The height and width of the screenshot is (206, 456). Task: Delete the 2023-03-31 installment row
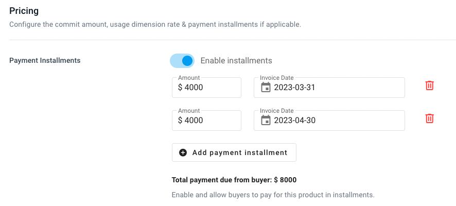(x=430, y=85)
